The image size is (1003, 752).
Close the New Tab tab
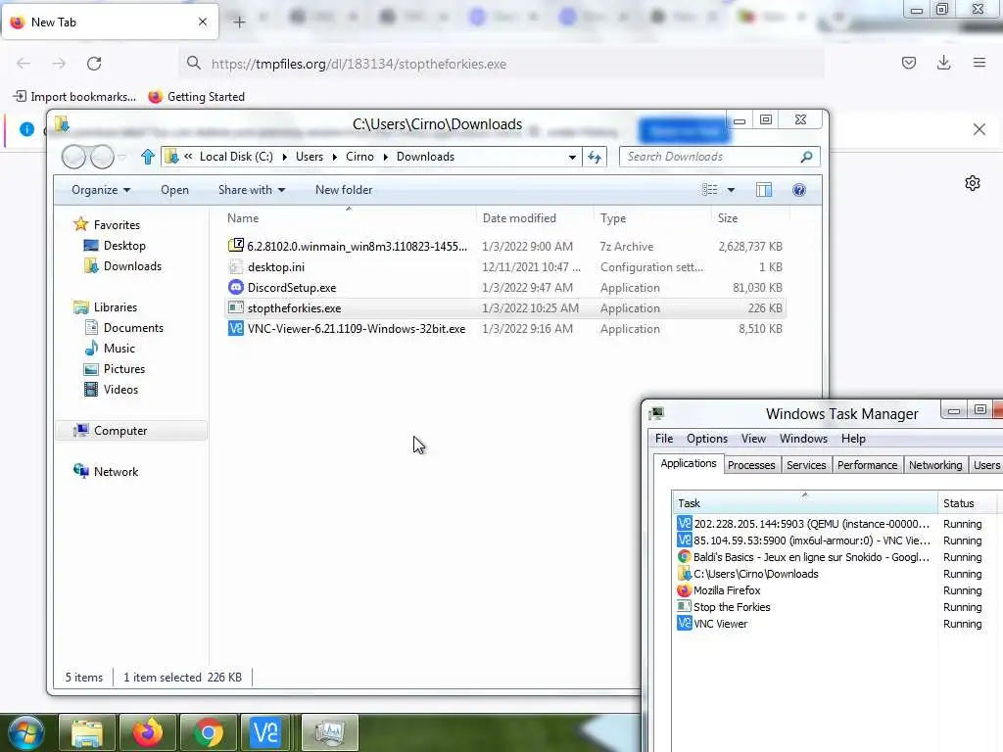[203, 22]
